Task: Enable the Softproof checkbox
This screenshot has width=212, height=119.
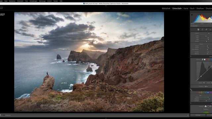Action: click(4, 115)
